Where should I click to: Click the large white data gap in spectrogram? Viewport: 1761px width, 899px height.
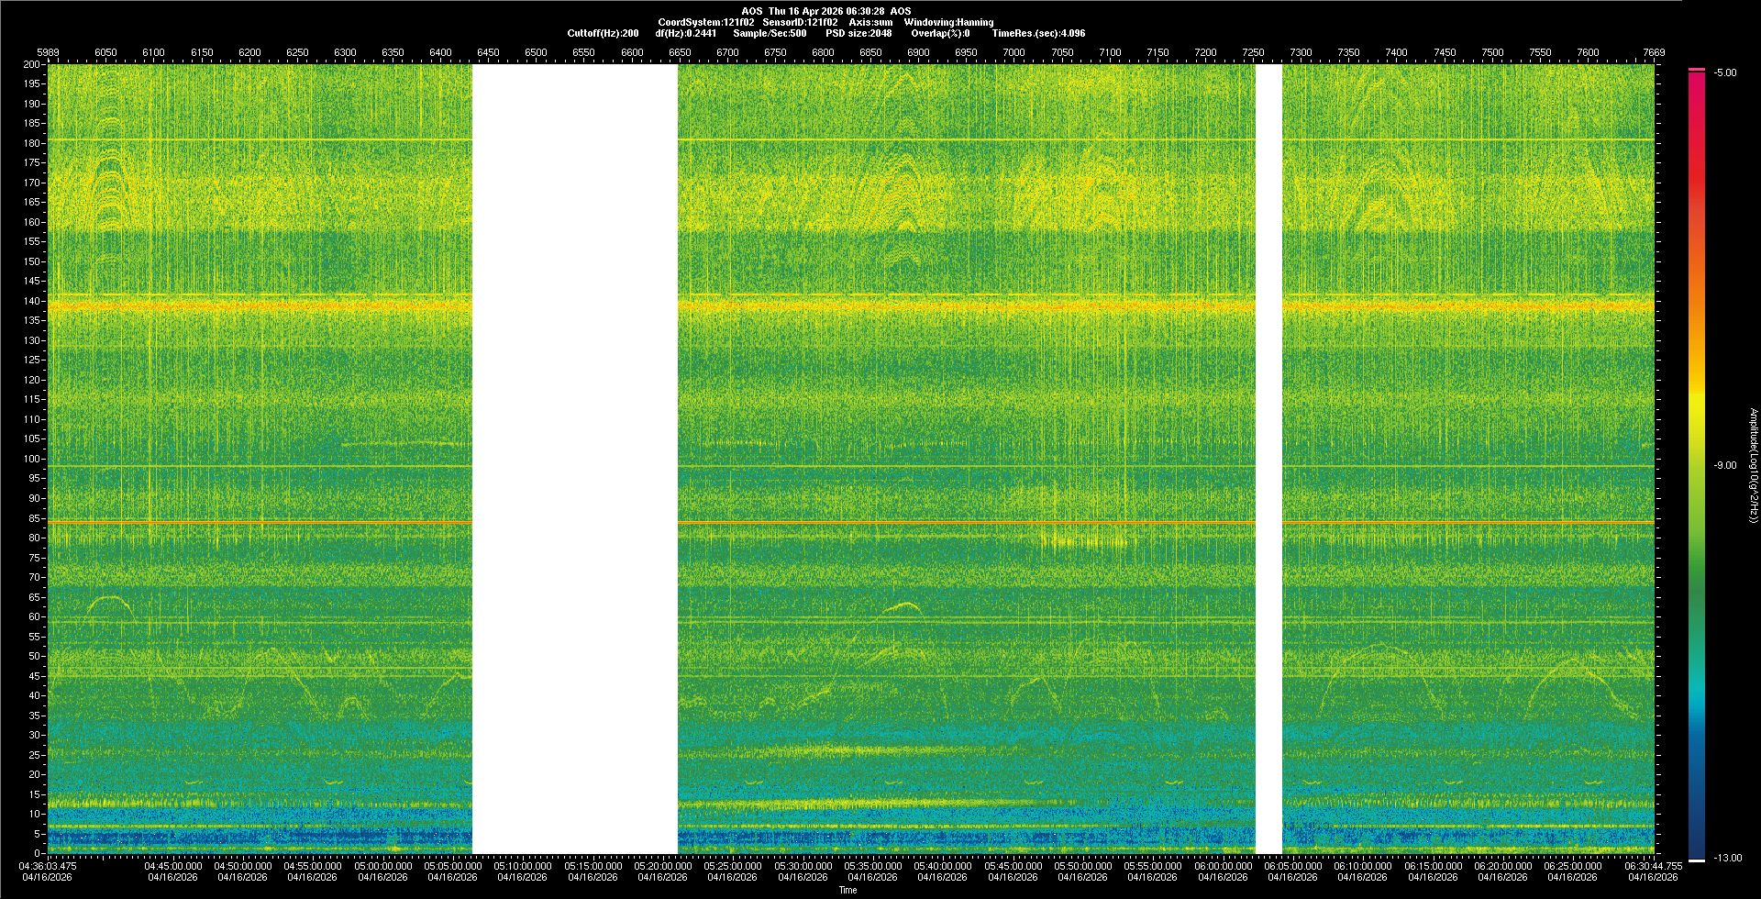(574, 459)
